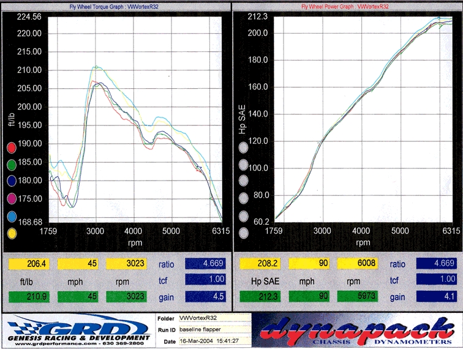Select the yellow run circle beside torque graph
The width and height of the screenshot is (463, 349).
[x=11, y=233]
